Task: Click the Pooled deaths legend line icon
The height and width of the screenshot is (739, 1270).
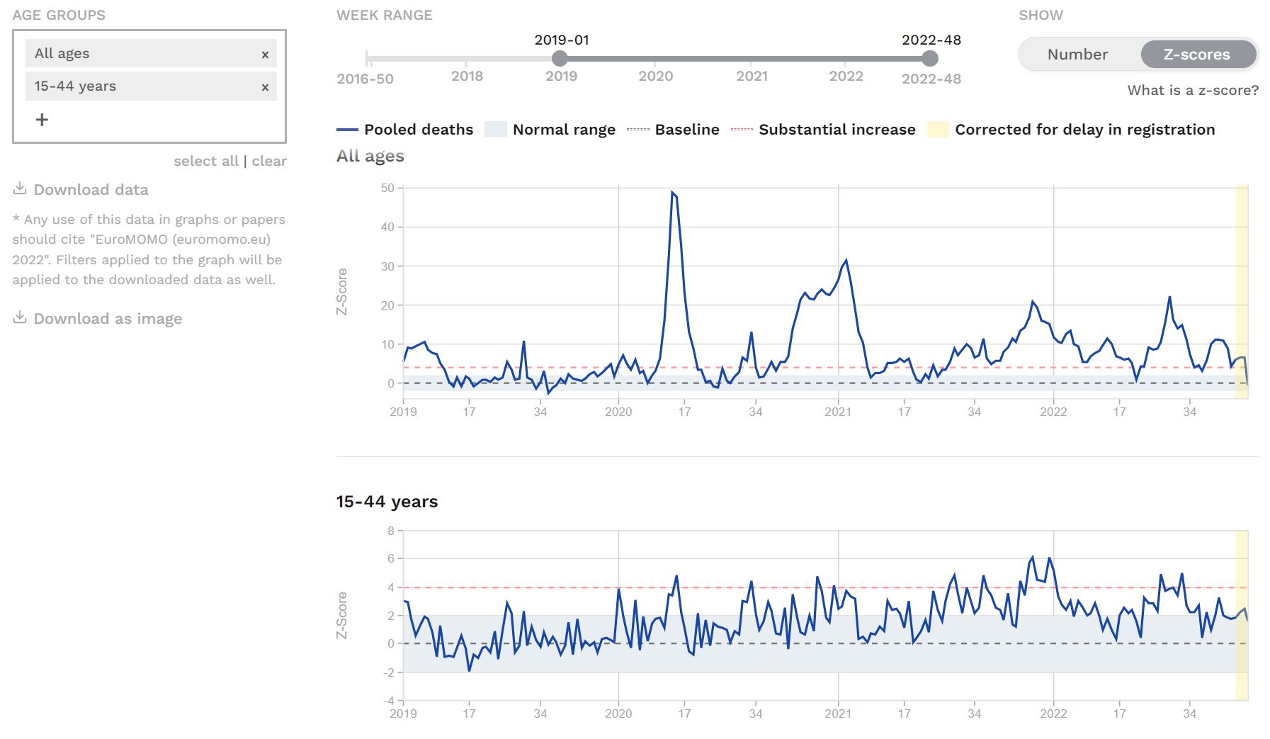Action: point(347,130)
